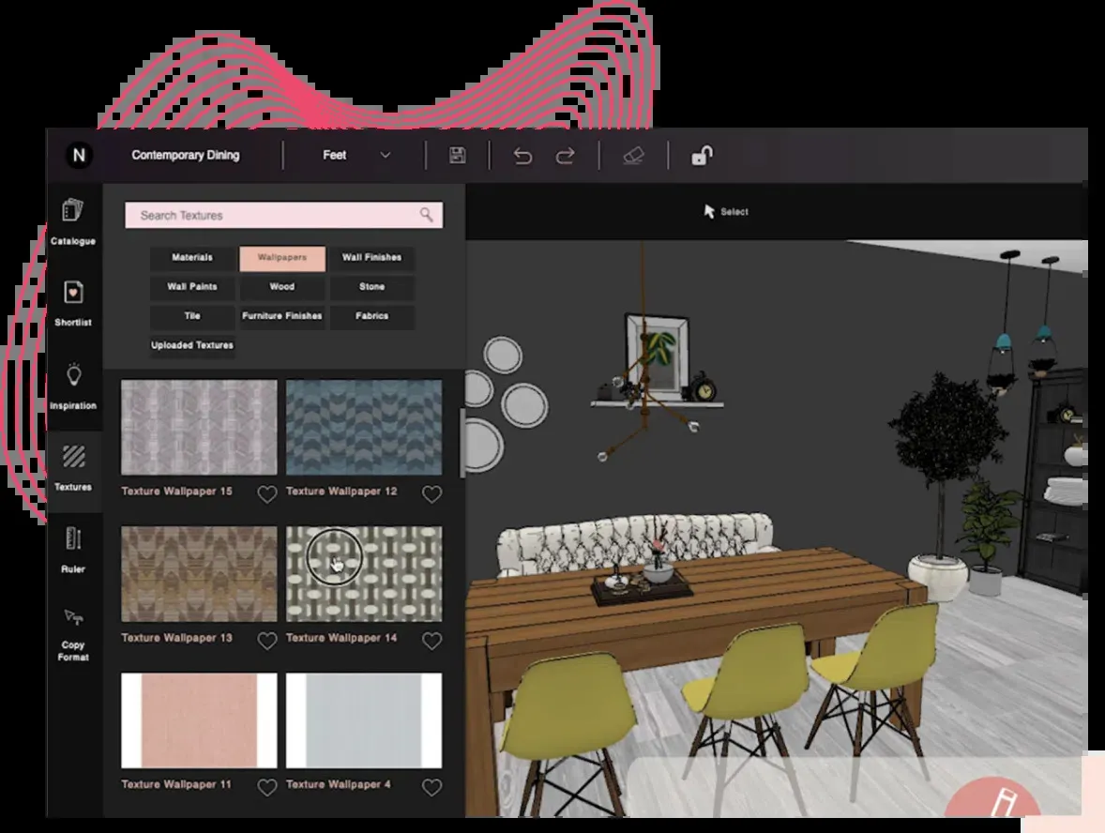Click the Search Textures input field

tap(272, 216)
